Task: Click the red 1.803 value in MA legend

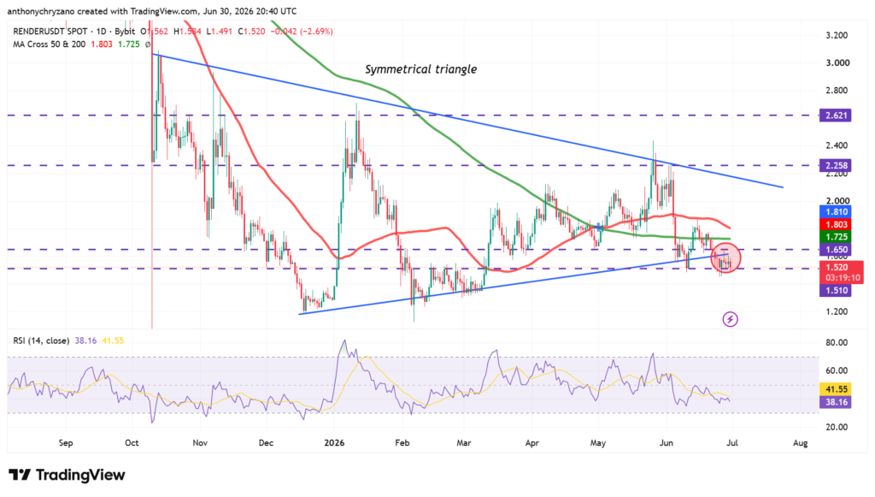Action: (102, 44)
